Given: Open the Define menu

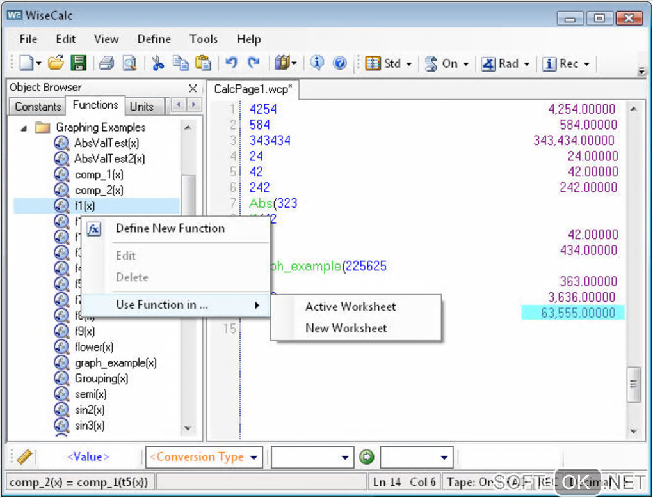Looking at the screenshot, I should 154,39.
